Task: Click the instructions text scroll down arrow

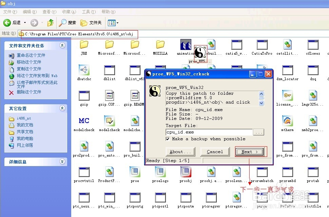Action: [262, 103]
